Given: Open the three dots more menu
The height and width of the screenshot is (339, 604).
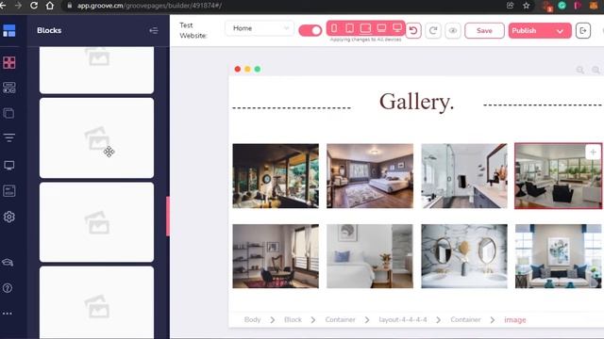Looking at the screenshot, I should pyautogui.click(x=8, y=314).
